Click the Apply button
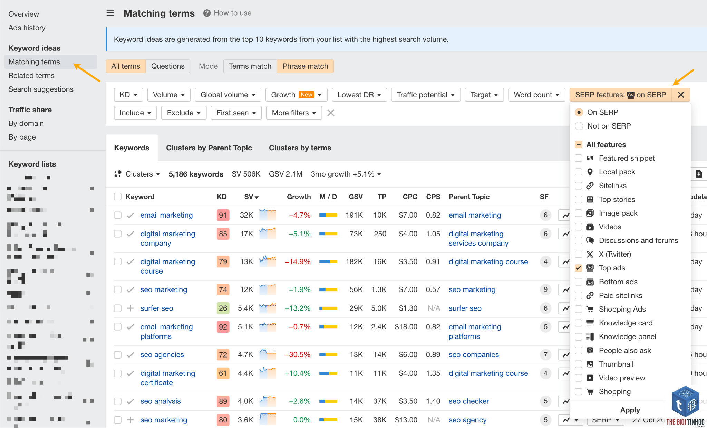 (630, 410)
